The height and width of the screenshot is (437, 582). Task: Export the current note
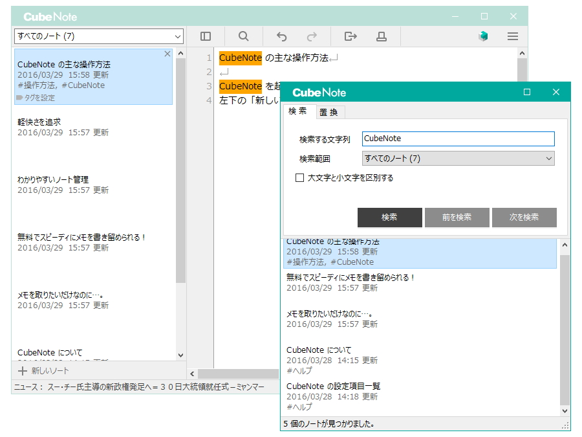tap(349, 36)
